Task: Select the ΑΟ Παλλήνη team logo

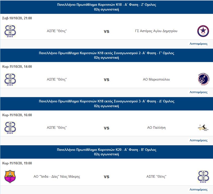Action: tap(203, 128)
